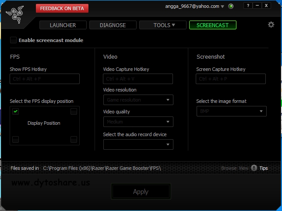Switch to the DIAGNOSE tab

[113, 25]
